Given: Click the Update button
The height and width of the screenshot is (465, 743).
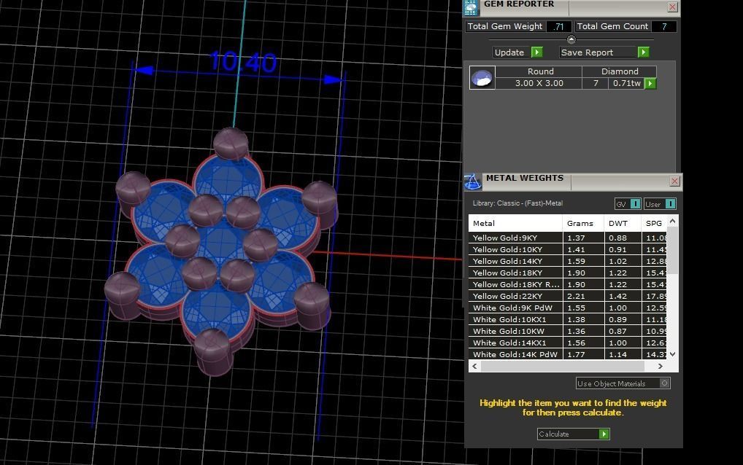Looking at the screenshot, I should click(517, 52).
